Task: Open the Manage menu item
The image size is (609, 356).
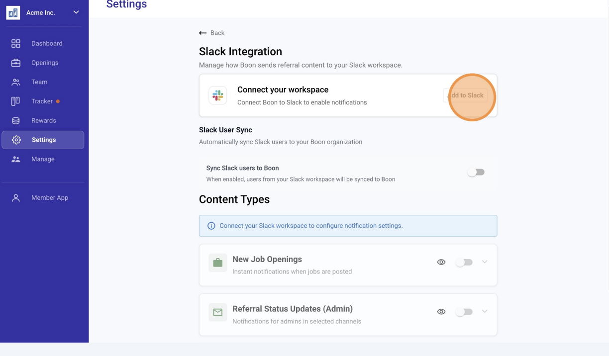Action: pyautogui.click(x=43, y=159)
